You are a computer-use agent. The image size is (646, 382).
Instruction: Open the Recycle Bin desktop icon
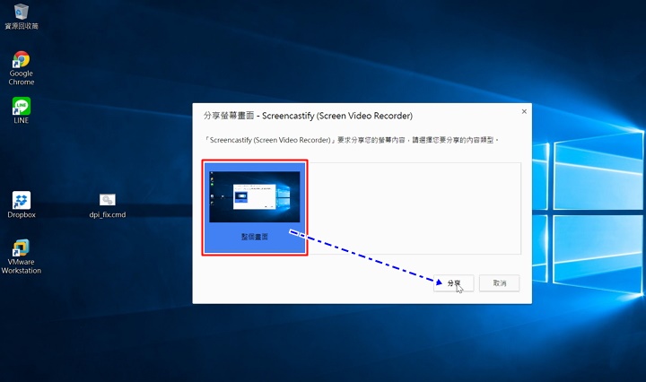[x=21, y=16]
